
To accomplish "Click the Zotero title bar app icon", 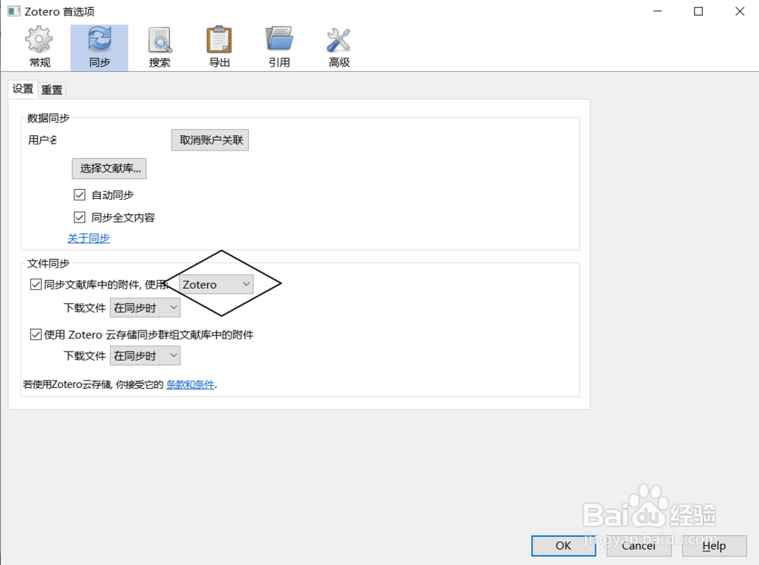I will (14, 11).
